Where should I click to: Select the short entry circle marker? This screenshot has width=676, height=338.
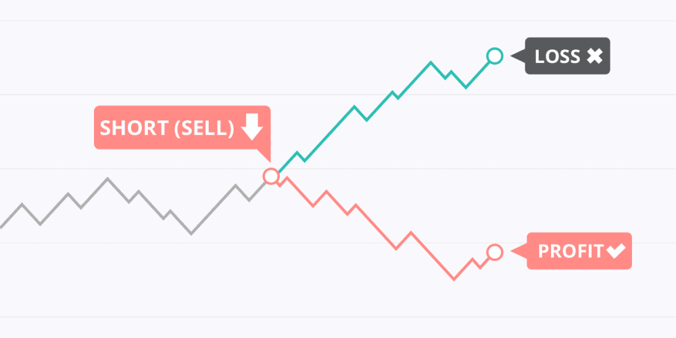271,176
